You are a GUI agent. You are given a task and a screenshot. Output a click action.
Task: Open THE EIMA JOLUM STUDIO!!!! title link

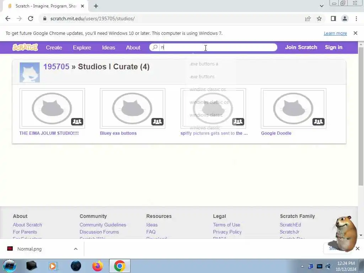click(49, 133)
